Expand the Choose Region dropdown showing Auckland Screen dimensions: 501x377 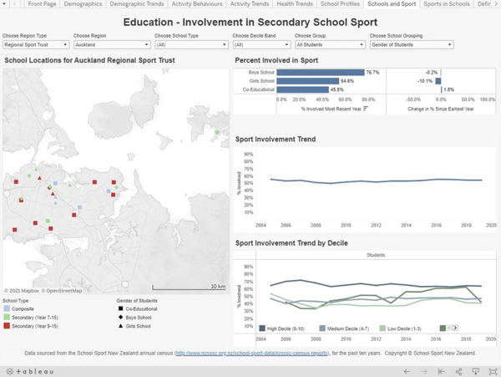[x=110, y=45]
